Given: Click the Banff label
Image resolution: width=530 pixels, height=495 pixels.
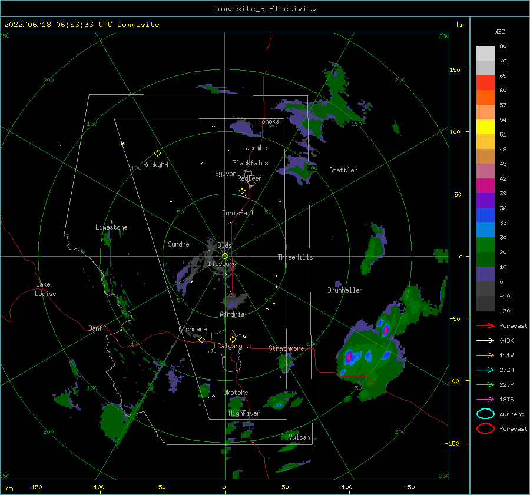Looking at the screenshot, I should click(x=97, y=328).
